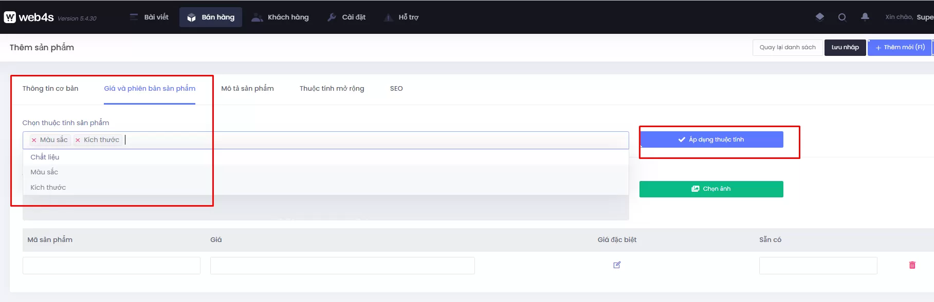Remove the Màu sắc tag

click(x=34, y=140)
